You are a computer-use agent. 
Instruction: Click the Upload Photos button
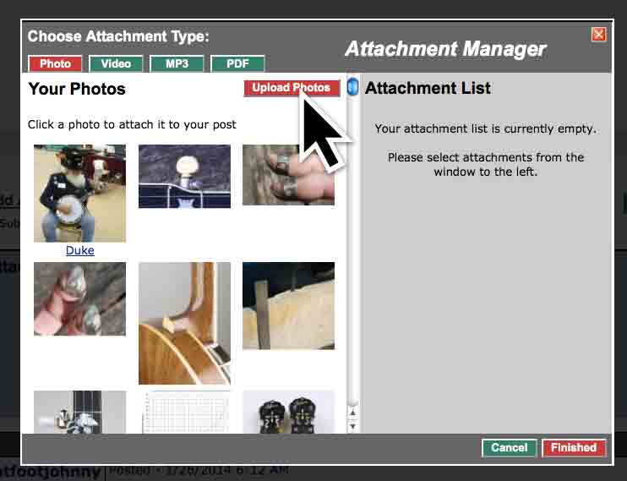click(292, 88)
